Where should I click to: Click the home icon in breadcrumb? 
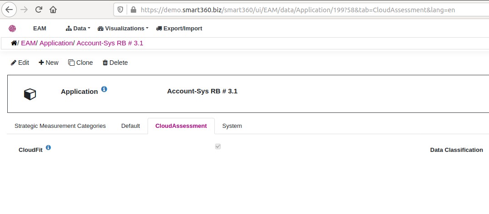click(14, 43)
